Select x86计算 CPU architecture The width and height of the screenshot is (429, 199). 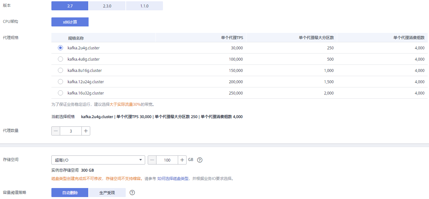(x=70, y=22)
